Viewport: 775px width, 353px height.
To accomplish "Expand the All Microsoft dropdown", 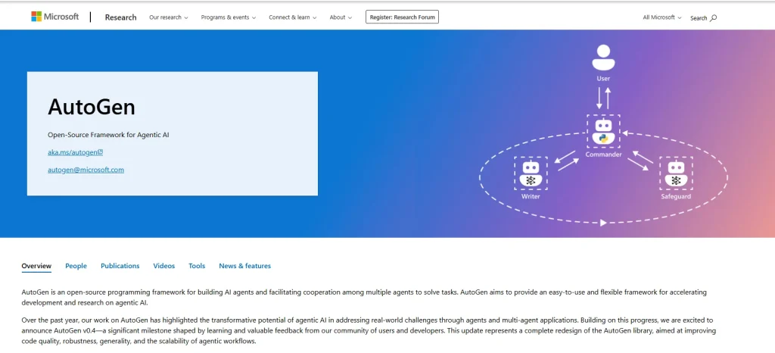I will (661, 17).
